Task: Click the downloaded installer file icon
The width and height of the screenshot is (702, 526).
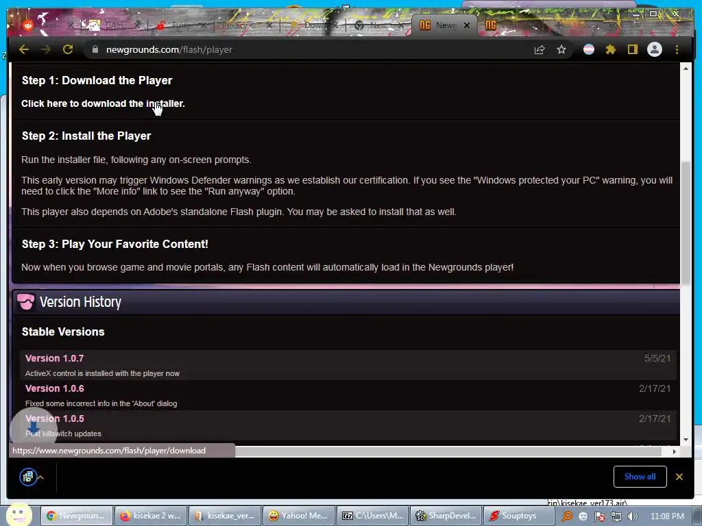Action: pyautogui.click(x=28, y=477)
